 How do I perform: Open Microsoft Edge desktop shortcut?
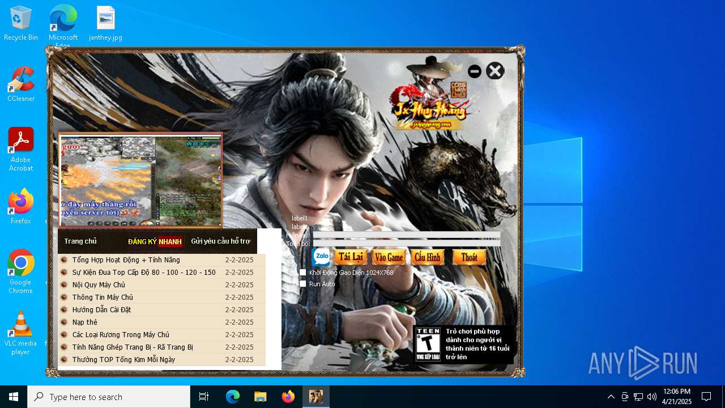pyautogui.click(x=63, y=25)
